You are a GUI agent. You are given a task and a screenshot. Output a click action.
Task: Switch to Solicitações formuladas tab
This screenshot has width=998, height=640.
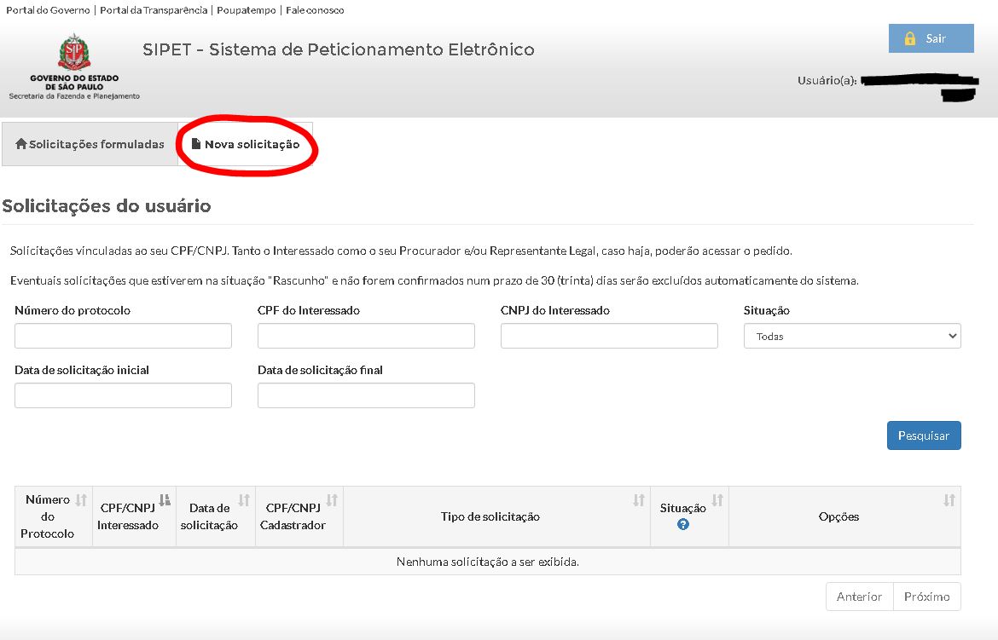coord(90,144)
